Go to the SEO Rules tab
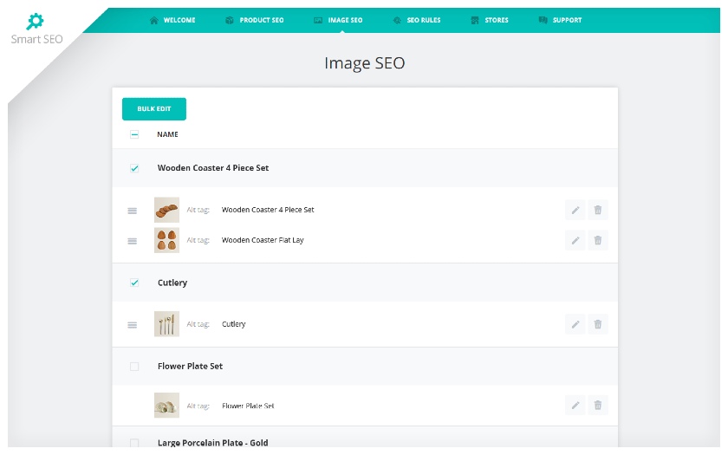The width and height of the screenshot is (728, 455). coord(417,21)
